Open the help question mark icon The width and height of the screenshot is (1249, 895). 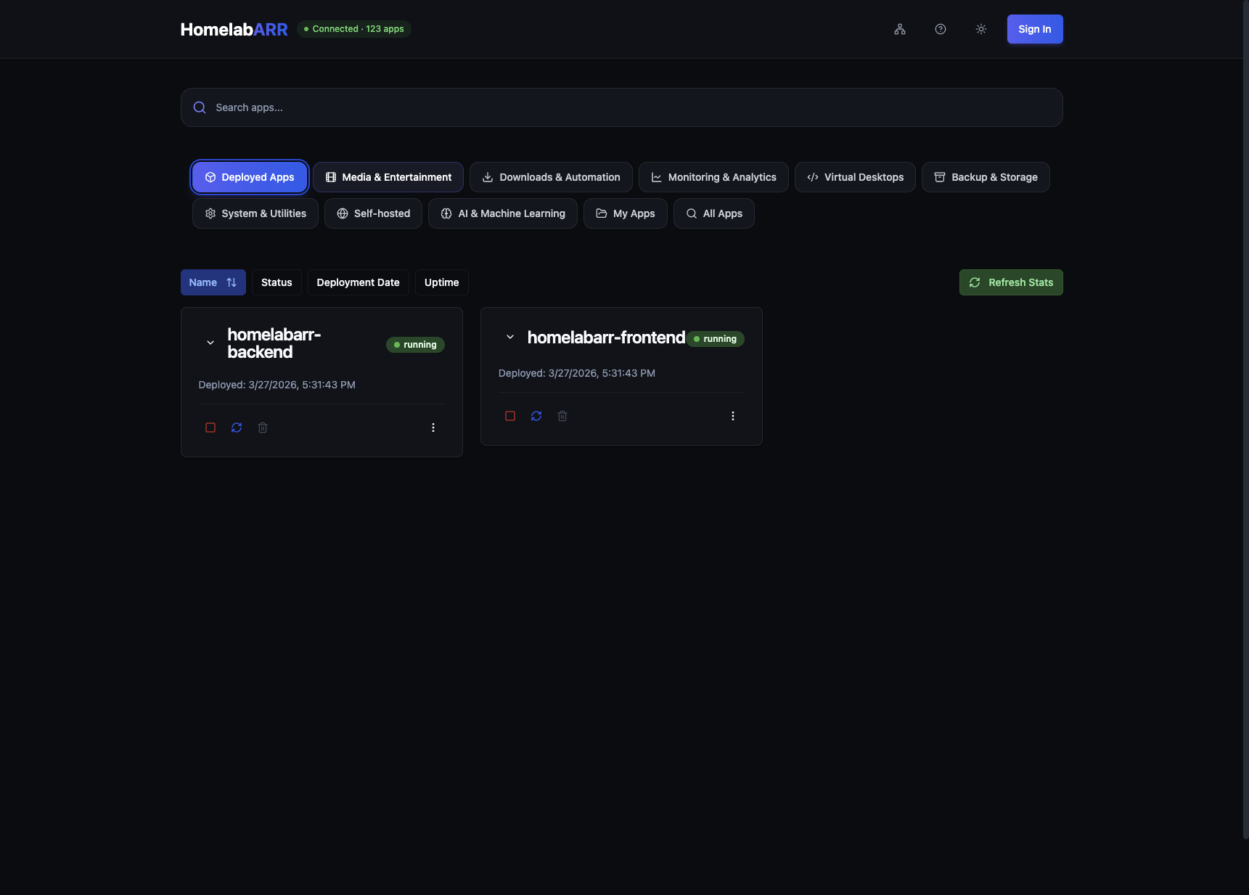(940, 29)
